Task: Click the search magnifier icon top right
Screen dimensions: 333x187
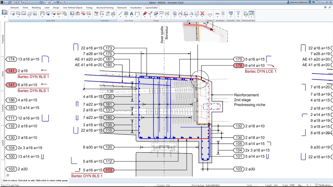Action: pyautogui.click(x=330, y=7)
